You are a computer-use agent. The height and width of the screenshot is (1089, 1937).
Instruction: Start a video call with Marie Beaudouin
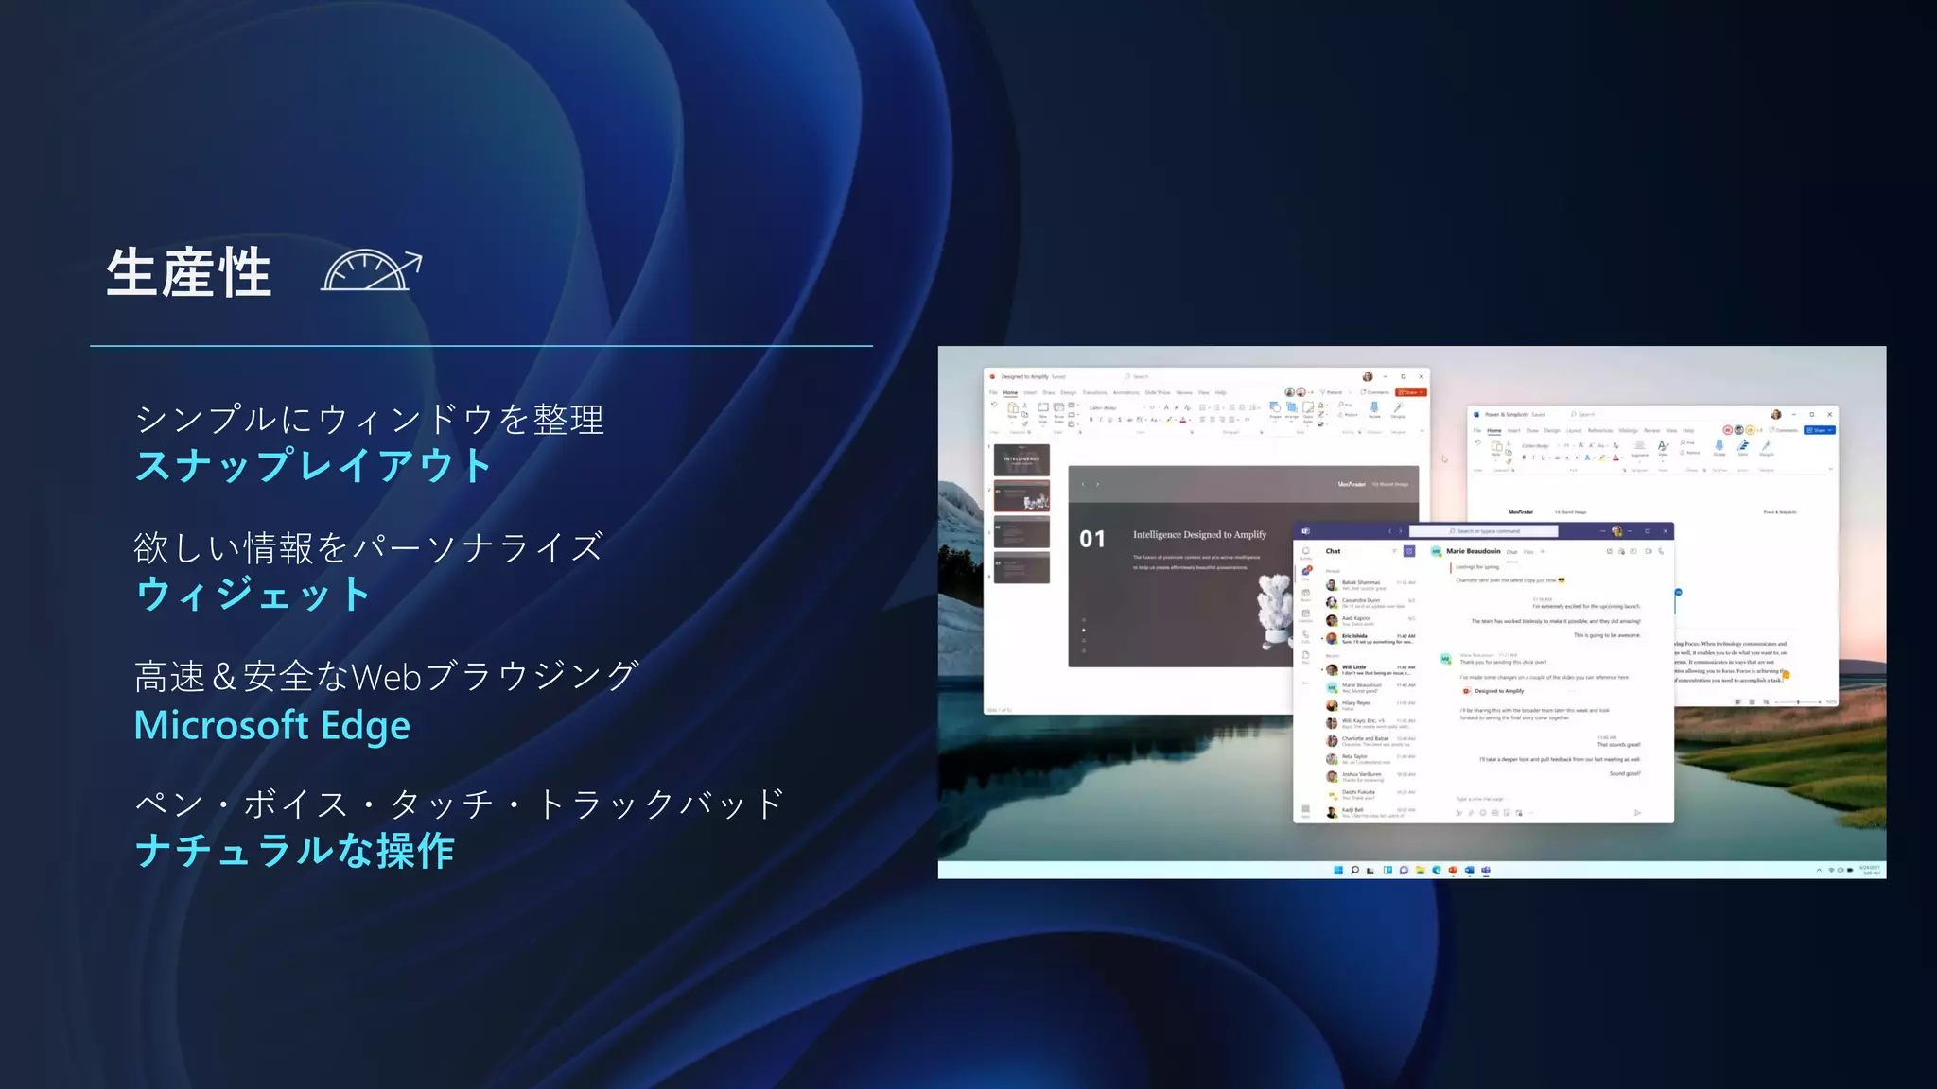coord(1649,551)
